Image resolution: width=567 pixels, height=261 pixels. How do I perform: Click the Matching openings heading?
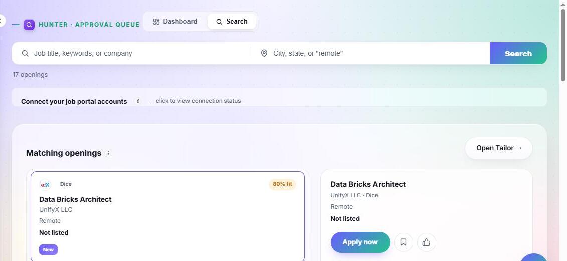[64, 153]
